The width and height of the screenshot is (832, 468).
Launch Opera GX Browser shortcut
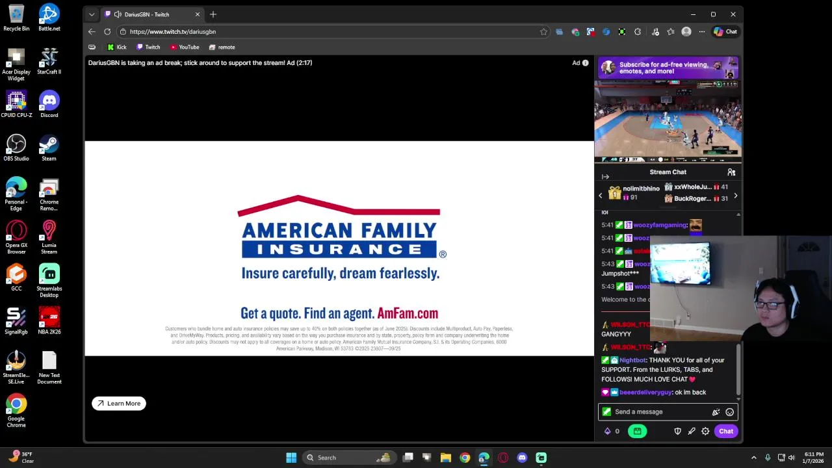[x=16, y=238]
